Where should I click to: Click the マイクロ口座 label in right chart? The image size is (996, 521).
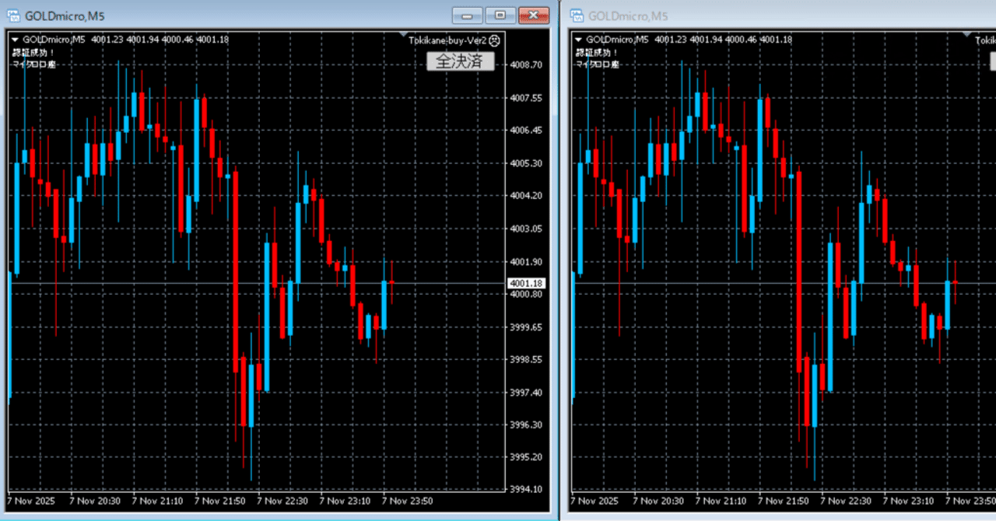(597, 64)
